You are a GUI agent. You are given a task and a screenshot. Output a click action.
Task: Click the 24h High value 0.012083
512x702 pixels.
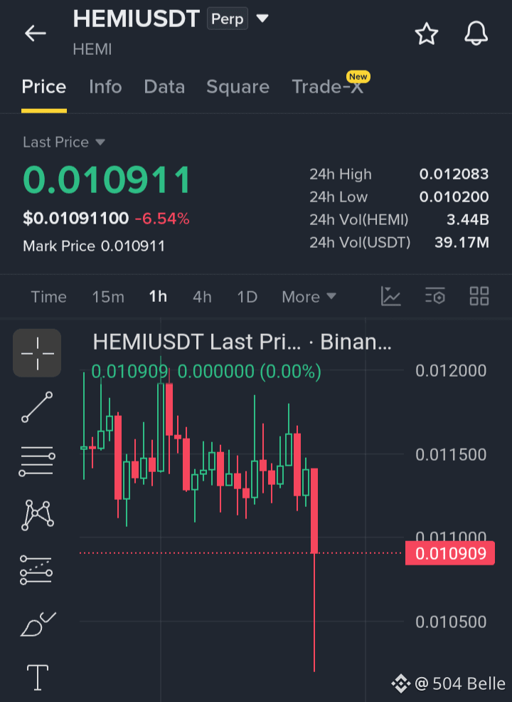click(454, 174)
